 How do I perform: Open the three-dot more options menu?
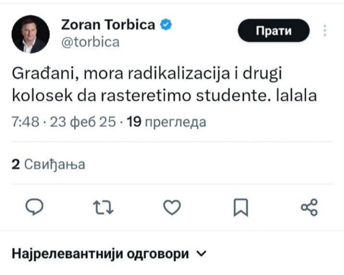[325, 31]
